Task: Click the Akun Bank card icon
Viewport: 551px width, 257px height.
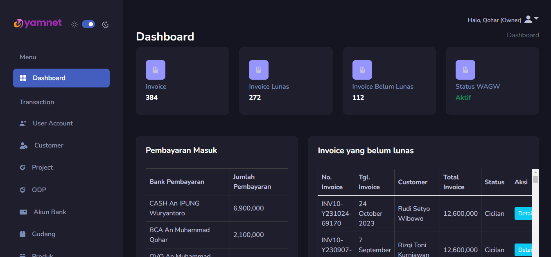Action: pyautogui.click(x=24, y=212)
